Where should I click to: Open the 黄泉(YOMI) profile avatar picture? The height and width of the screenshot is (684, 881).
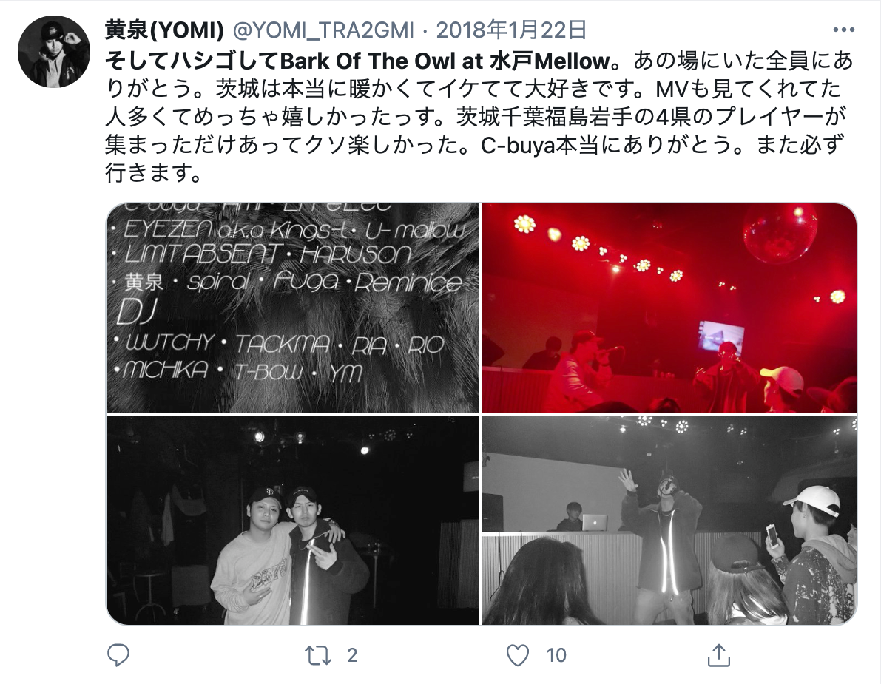click(54, 52)
